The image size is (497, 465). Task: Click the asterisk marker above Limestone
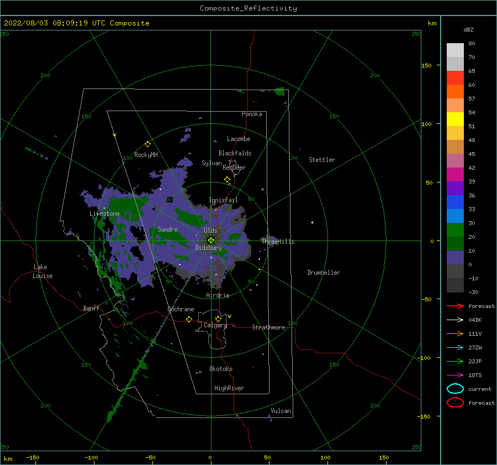pyautogui.click(x=104, y=208)
